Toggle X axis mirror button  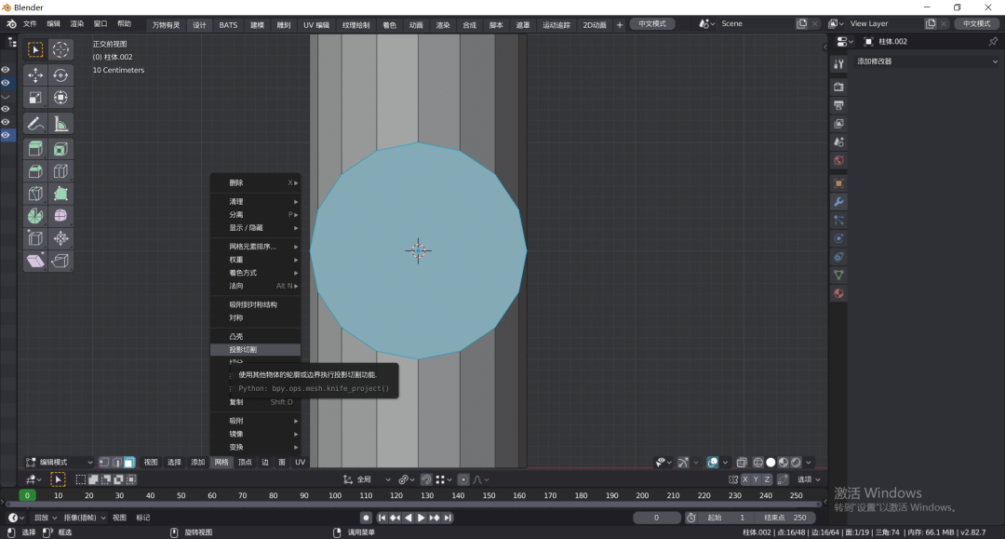click(x=745, y=479)
